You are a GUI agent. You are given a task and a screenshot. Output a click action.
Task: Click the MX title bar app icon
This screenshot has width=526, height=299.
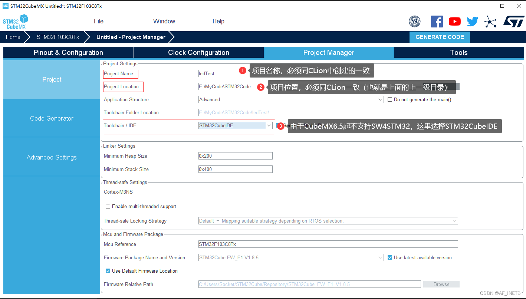6,6
